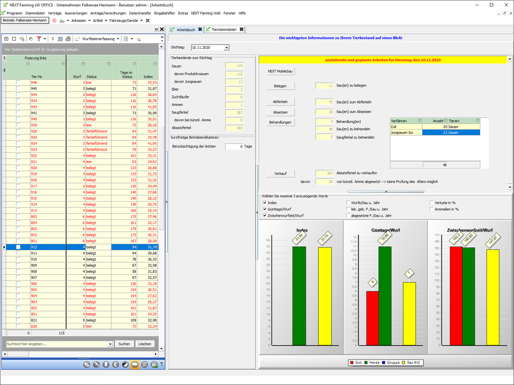Image resolution: width=514 pixels, height=385 pixels.
Task: Open the Stichtag date dropdown
Action: pos(227,47)
